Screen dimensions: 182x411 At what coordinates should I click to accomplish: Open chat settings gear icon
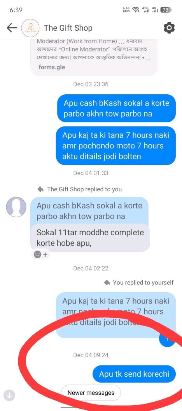169,28
